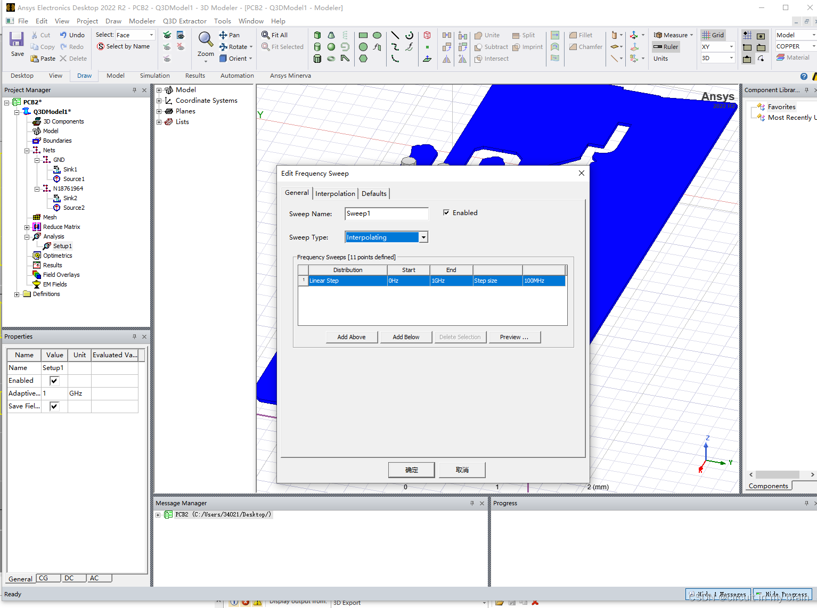Click the Add Above button

[352, 337]
